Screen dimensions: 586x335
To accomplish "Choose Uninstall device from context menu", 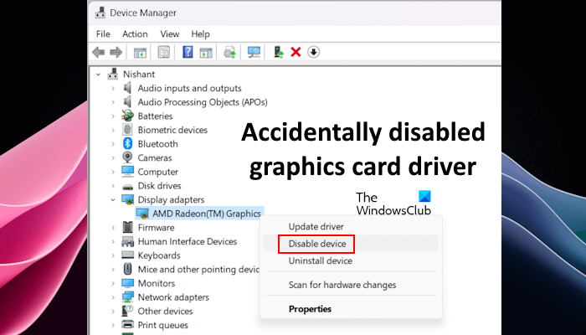I will [x=351, y=260].
